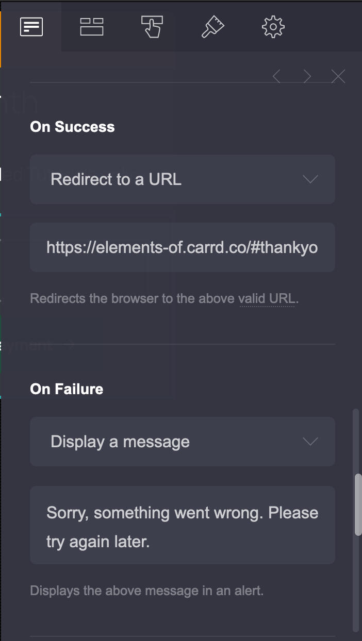The height and width of the screenshot is (641, 362).
Task: Click the panel's vertical scrollbar thumb
Action: pos(358,505)
